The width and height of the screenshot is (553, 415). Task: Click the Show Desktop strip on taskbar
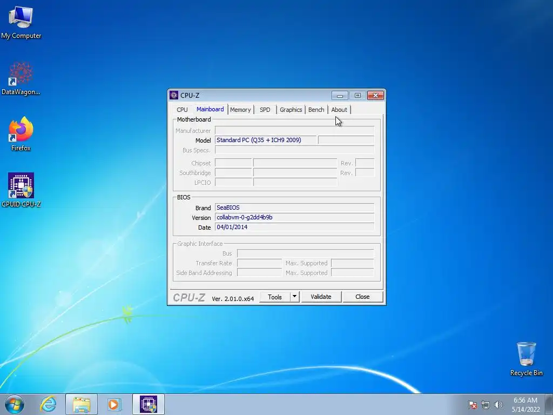[x=549, y=404]
